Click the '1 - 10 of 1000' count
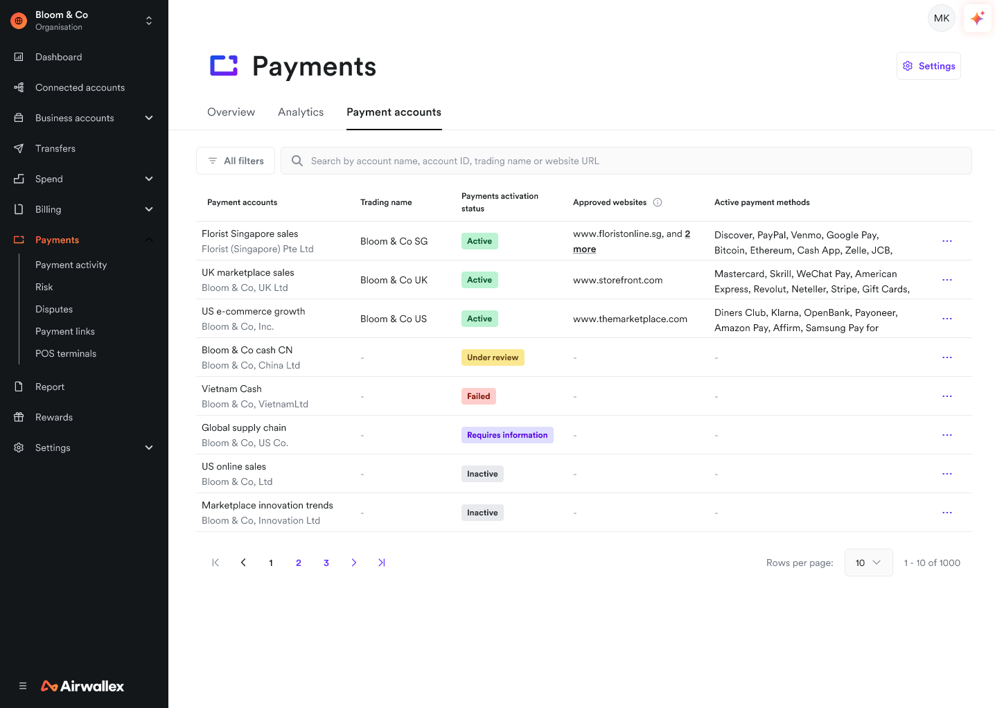995x708 pixels. (932, 563)
